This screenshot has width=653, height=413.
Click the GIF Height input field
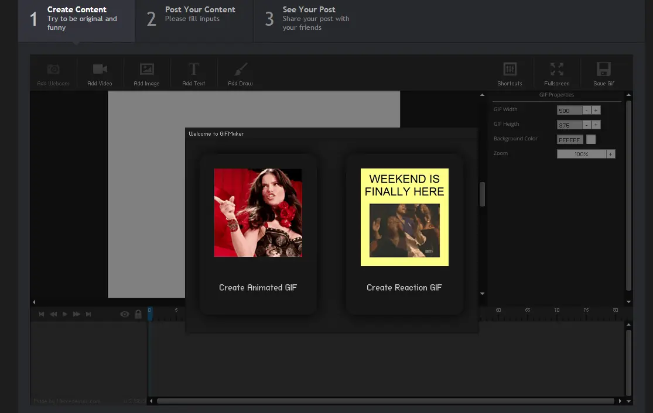point(569,125)
